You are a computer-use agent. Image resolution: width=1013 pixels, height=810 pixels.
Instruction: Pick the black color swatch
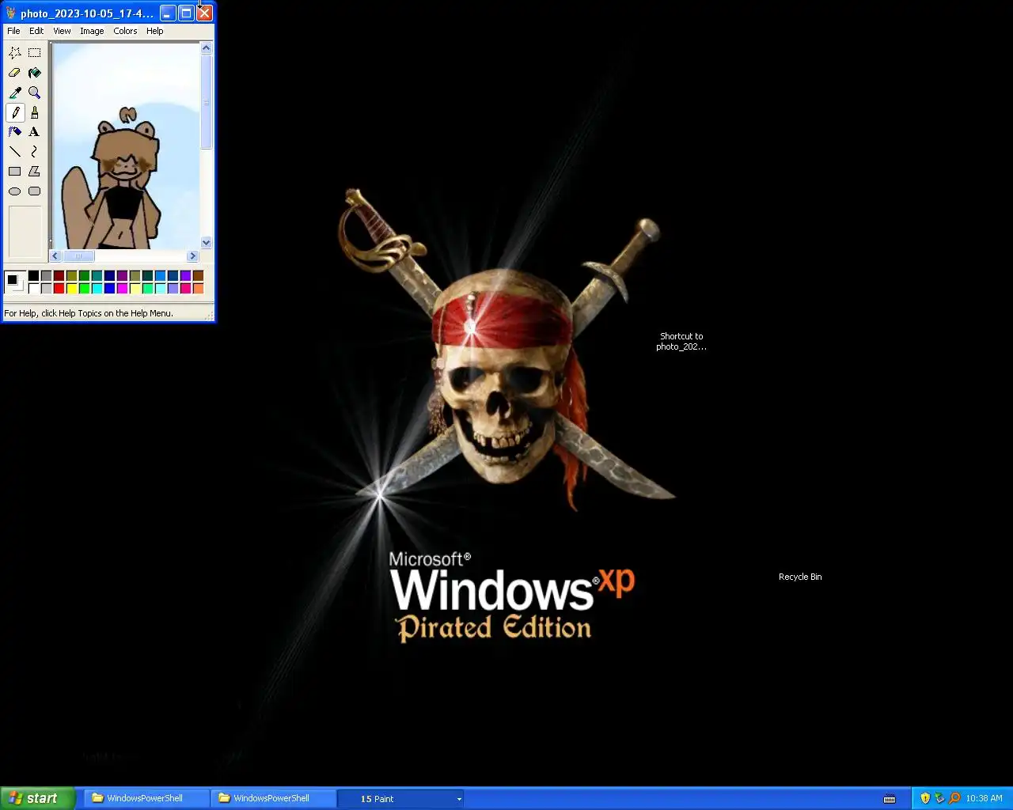pyautogui.click(x=33, y=275)
